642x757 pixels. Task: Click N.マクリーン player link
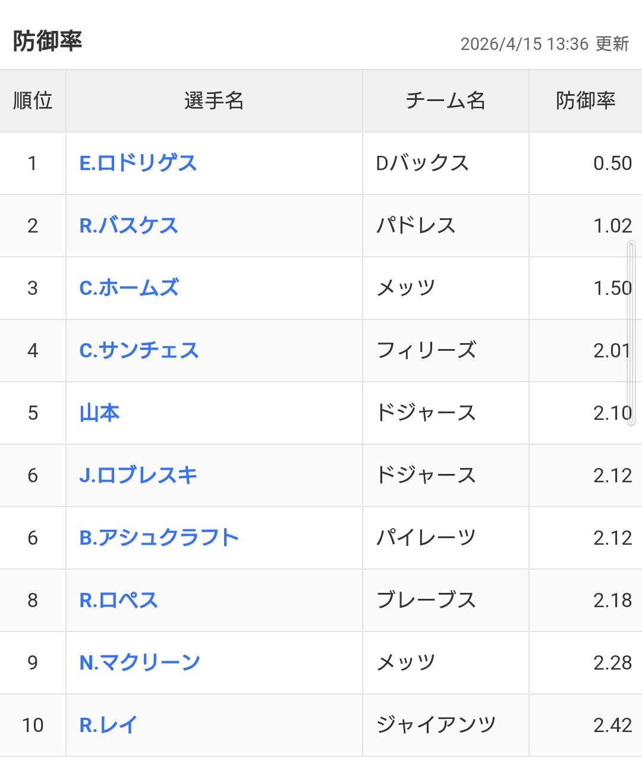pos(140,662)
